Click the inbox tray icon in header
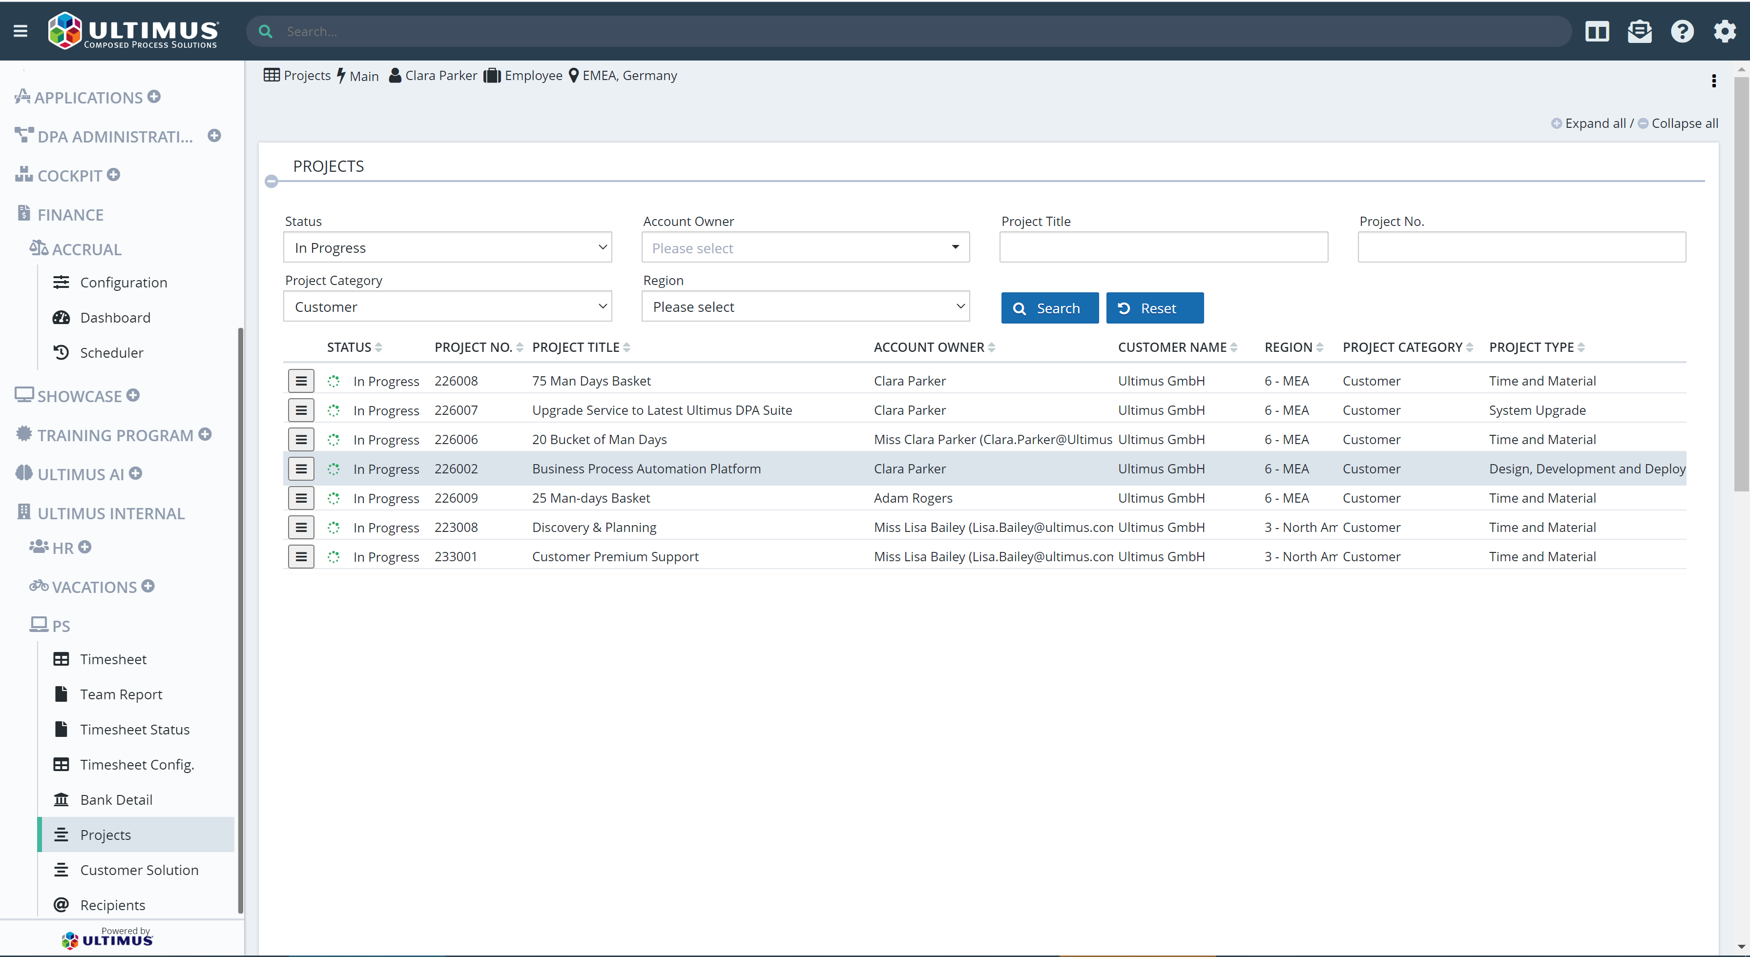 point(1639,31)
